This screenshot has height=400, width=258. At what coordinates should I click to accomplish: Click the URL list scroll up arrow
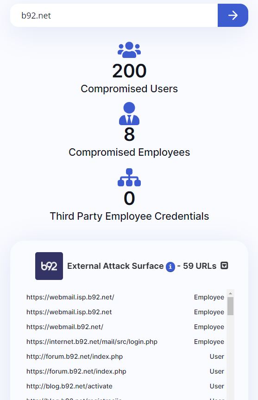(x=230, y=293)
